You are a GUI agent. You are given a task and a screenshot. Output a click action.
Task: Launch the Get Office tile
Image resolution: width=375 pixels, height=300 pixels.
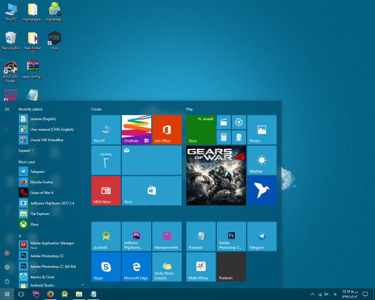point(167,129)
